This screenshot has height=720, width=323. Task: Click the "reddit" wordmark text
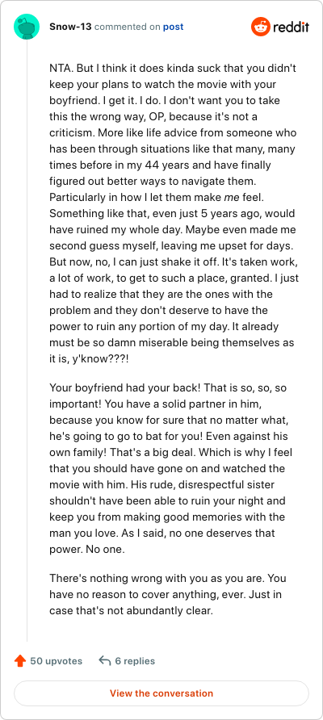[x=291, y=27]
